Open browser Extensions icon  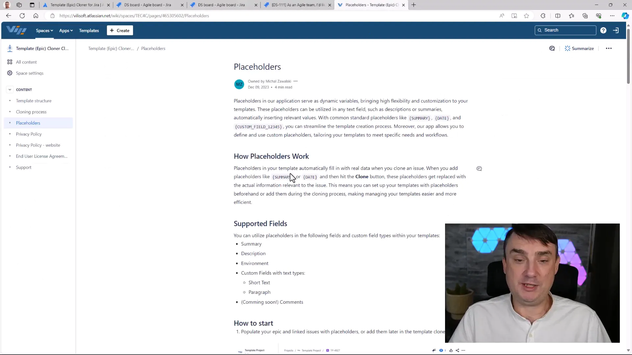(x=543, y=15)
